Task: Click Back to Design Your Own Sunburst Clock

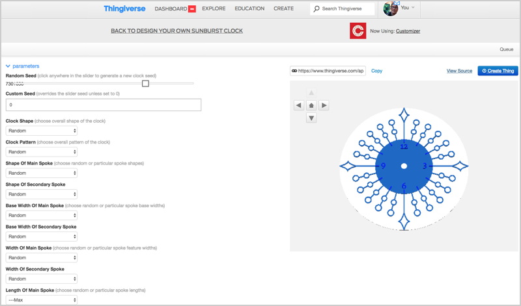Action: coord(177,31)
